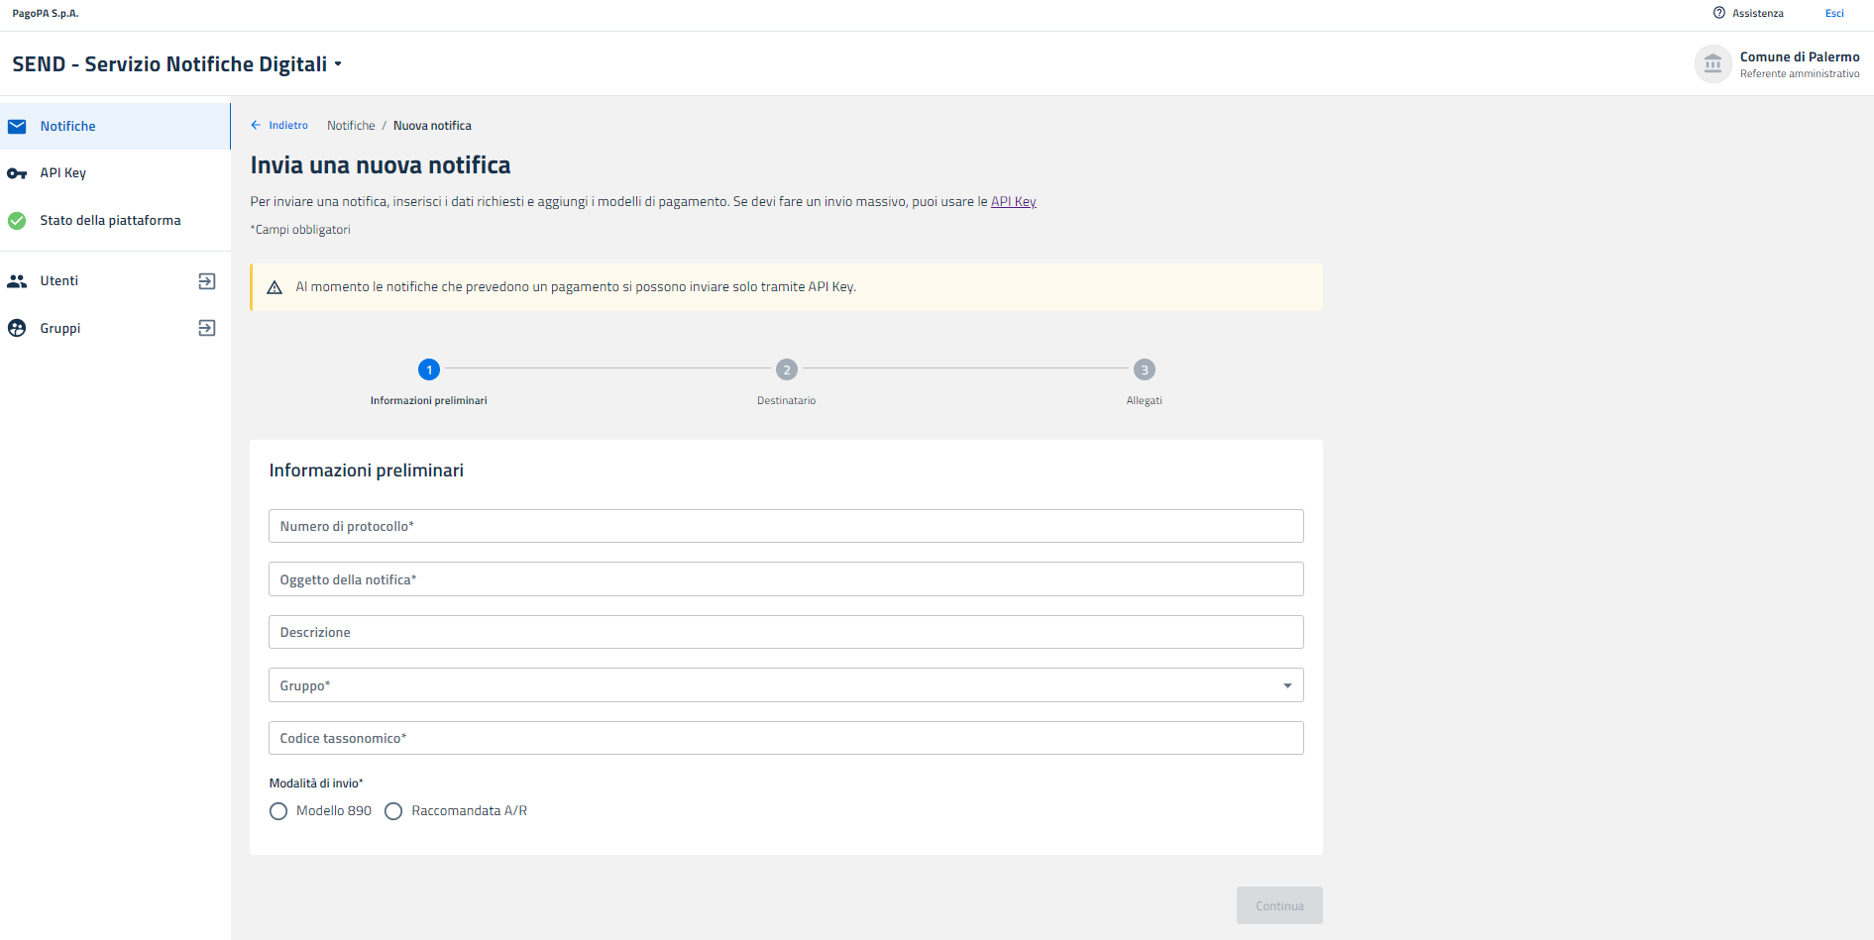
Task: Click the exit arrow icon beside Utenti
Action: (206, 281)
